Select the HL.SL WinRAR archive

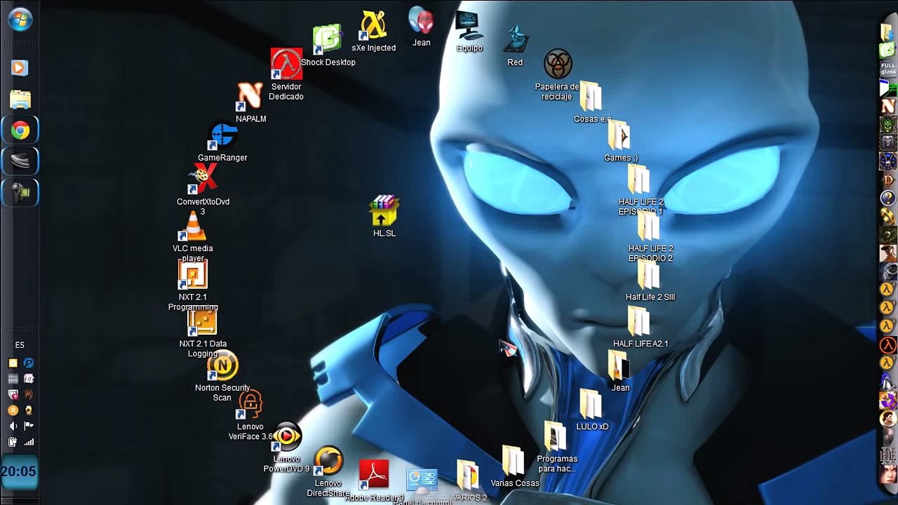pyautogui.click(x=384, y=211)
